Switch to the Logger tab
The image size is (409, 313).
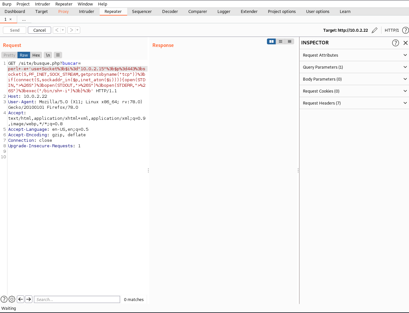224,11
